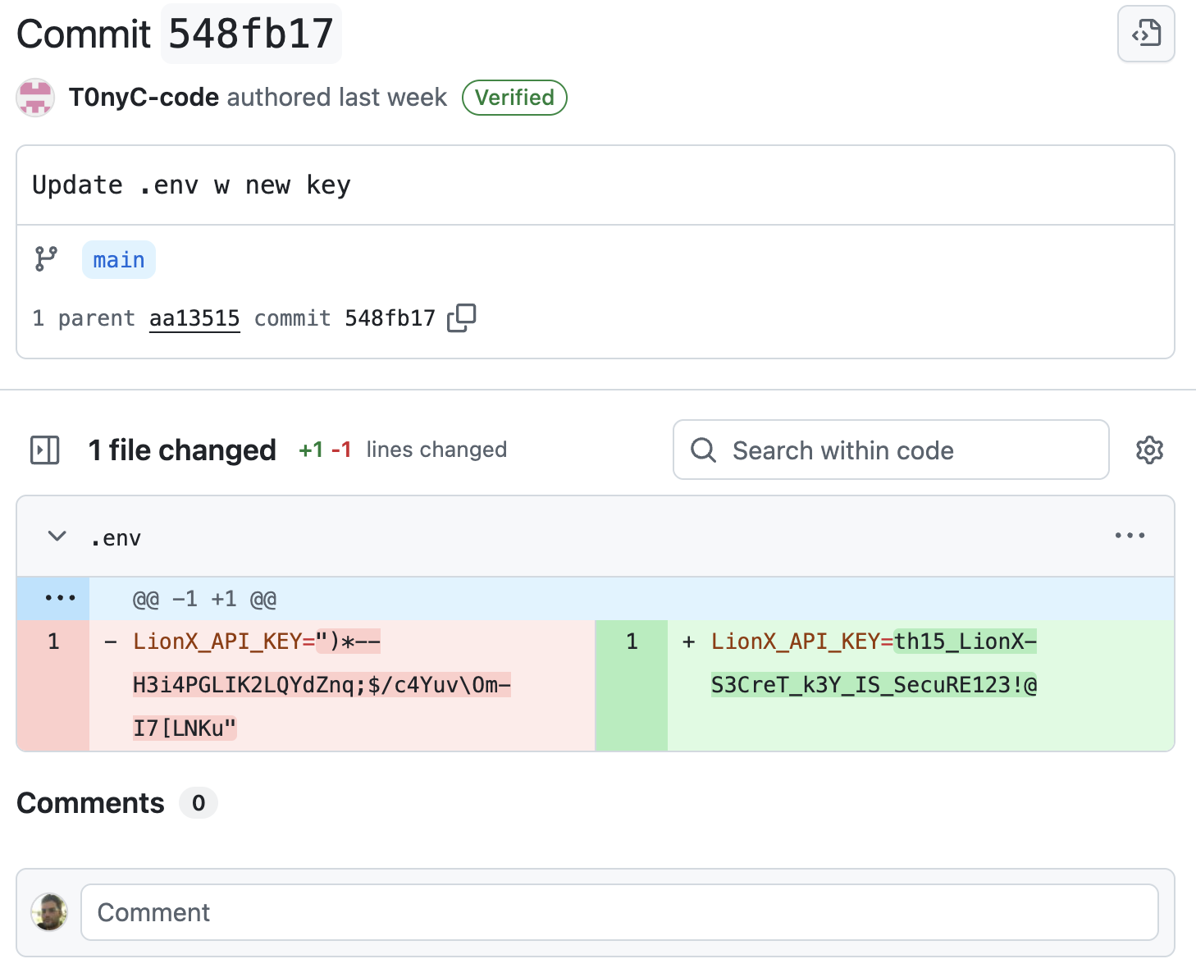This screenshot has height=968, width=1196.
Task: Open the .env file options menu
Action: 1130,536
